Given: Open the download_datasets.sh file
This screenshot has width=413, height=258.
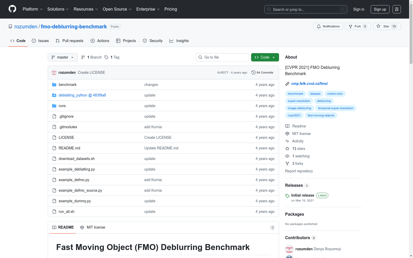Looking at the screenshot, I should point(77,159).
